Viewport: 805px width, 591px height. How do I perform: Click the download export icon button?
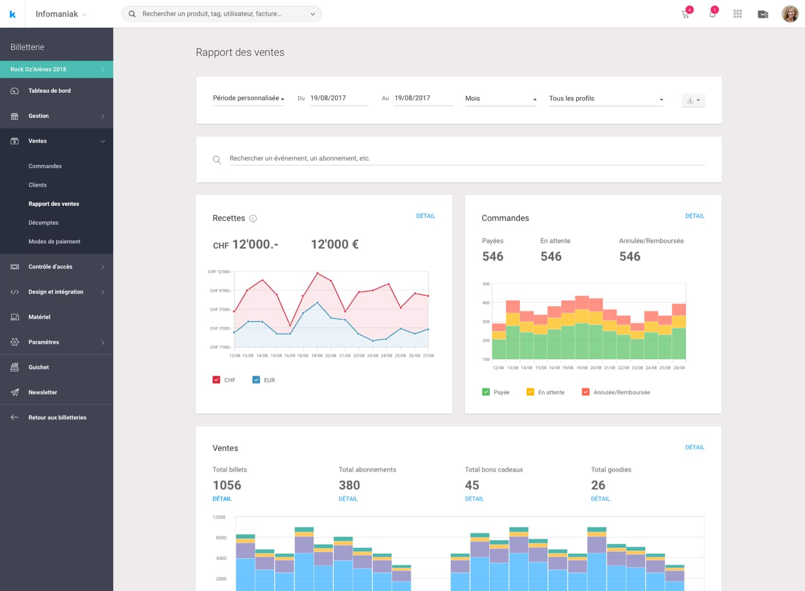click(693, 100)
